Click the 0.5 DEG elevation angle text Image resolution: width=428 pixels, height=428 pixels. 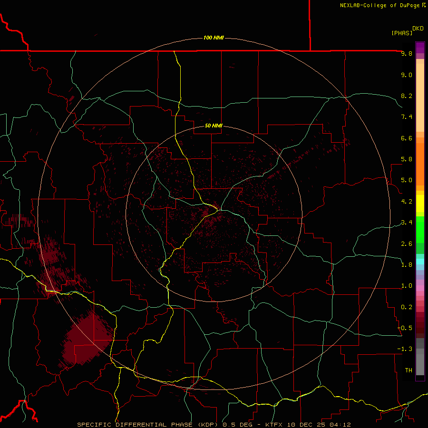pos(237,425)
